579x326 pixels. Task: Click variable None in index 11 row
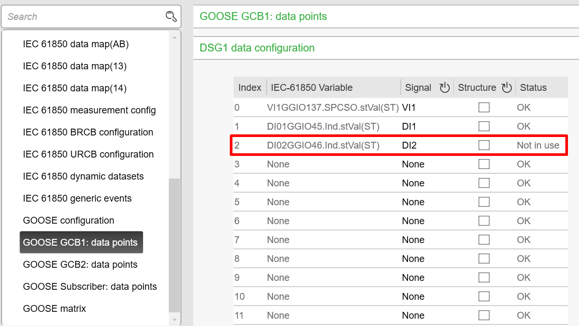point(278,316)
